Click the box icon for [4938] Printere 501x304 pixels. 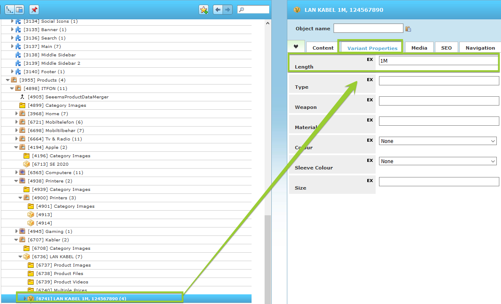point(22,181)
